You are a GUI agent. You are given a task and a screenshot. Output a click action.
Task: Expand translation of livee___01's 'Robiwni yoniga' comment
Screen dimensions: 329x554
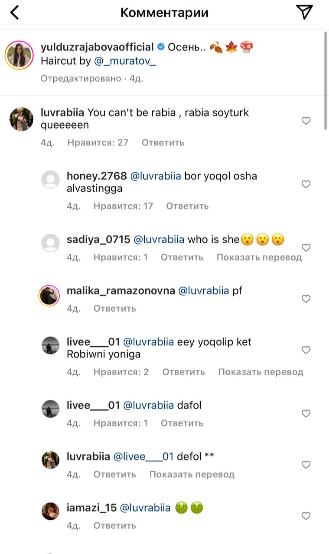pos(261,372)
